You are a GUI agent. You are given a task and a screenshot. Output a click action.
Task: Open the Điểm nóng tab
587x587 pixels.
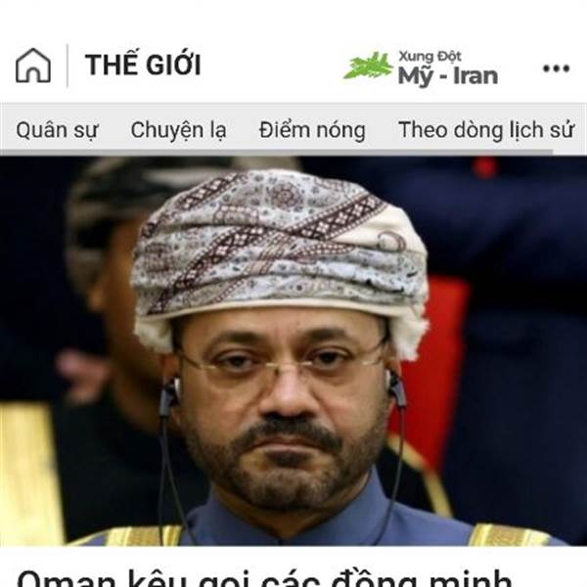(312, 130)
